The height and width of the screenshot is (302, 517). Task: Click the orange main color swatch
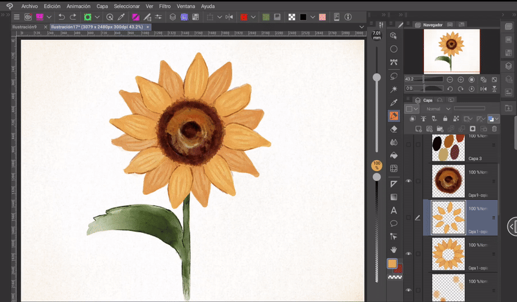(x=392, y=263)
